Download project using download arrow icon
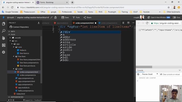This screenshot has height=102, width=182. click(39, 23)
